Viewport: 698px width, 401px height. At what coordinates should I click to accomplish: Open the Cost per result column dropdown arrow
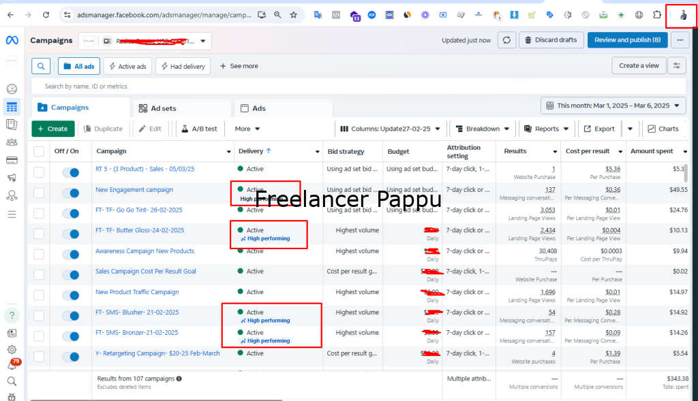pos(620,152)
